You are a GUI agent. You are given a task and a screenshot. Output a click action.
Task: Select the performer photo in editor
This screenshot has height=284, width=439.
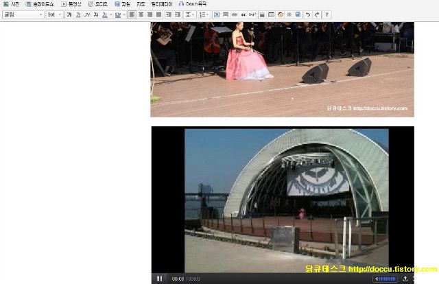point(282,69)
